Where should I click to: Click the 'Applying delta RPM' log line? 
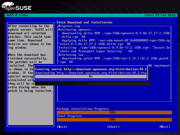pyautogui.click(x=116, y=41)
